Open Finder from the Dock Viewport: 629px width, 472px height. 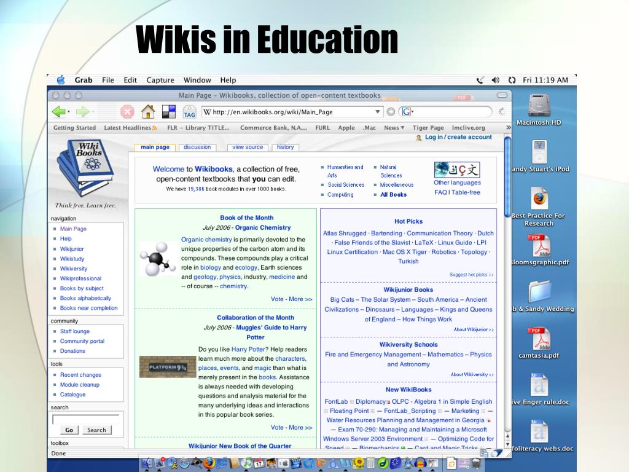(147, 463)
